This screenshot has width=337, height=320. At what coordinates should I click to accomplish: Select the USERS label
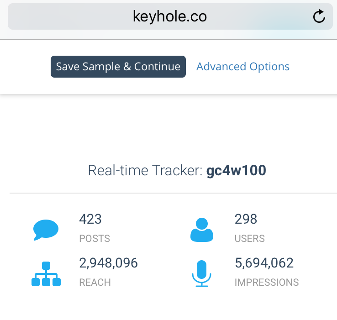(249, 238)
